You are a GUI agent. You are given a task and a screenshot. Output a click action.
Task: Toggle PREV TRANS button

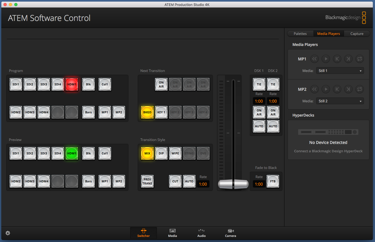(x=147, y=181)
